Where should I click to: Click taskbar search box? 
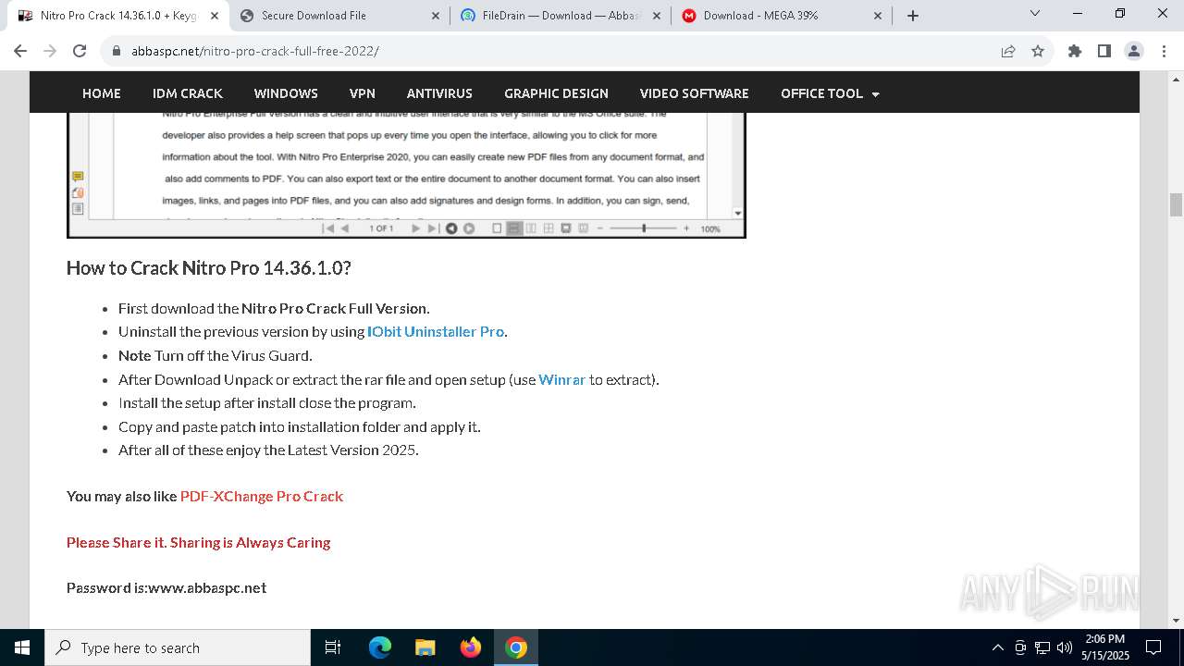178,647
